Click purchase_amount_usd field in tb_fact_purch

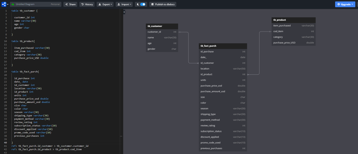click(x=223, y=91)
